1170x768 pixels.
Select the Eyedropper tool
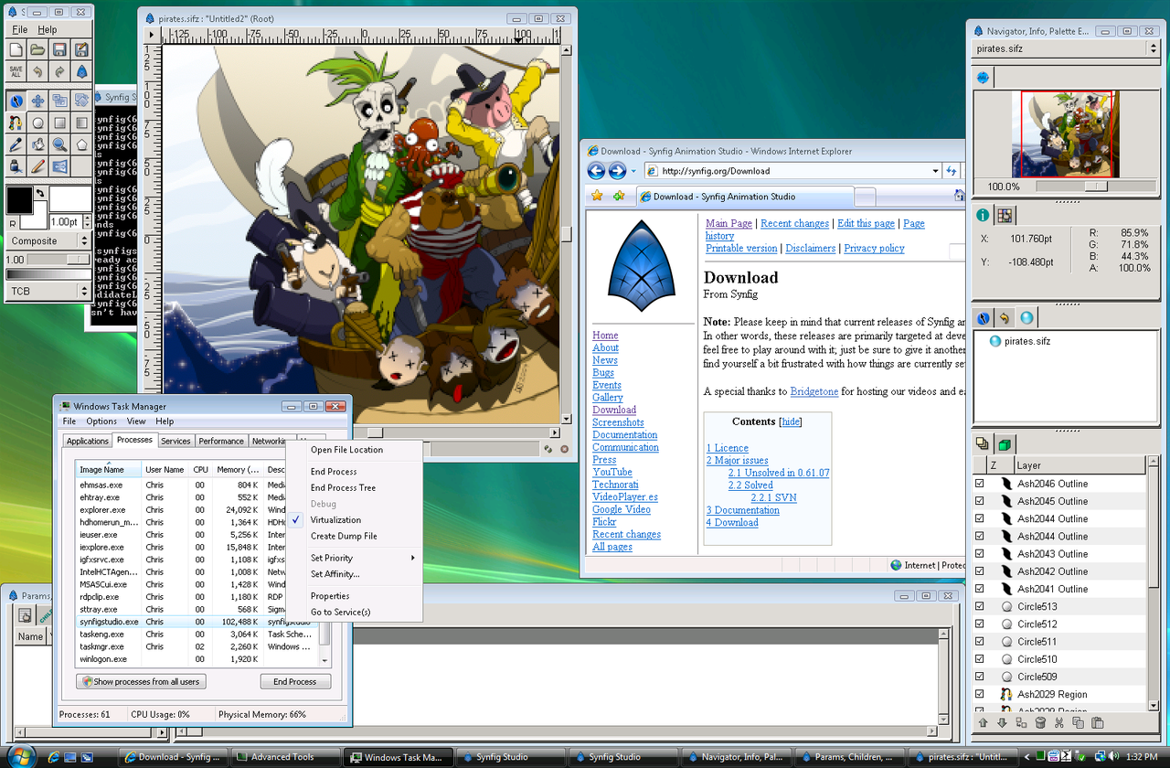tap(16, 144)
